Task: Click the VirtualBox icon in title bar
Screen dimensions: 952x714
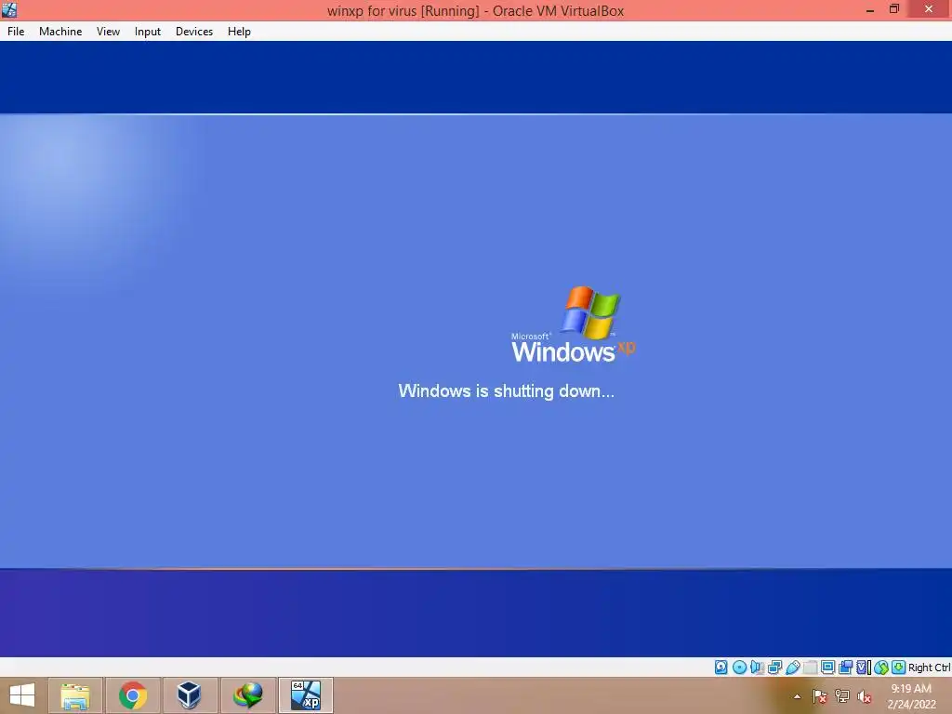Action: 9,9
